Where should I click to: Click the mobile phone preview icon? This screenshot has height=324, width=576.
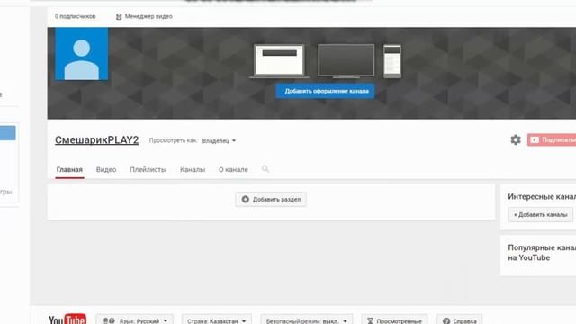pyautogui.click(x=392, y=61)
